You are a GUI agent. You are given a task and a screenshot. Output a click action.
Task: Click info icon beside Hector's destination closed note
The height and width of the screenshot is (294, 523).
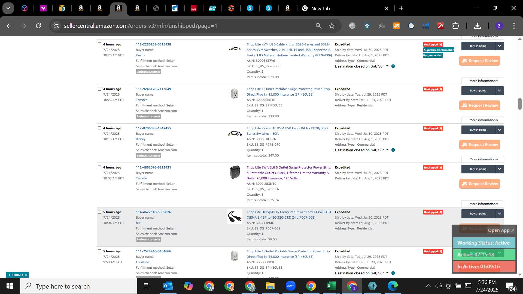tap(393, 66)
